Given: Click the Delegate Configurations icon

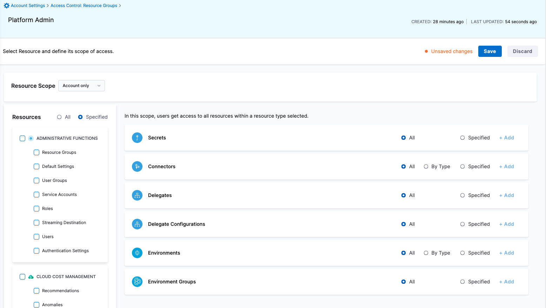Looking at the screenshot, I should [x=137, y=224].
